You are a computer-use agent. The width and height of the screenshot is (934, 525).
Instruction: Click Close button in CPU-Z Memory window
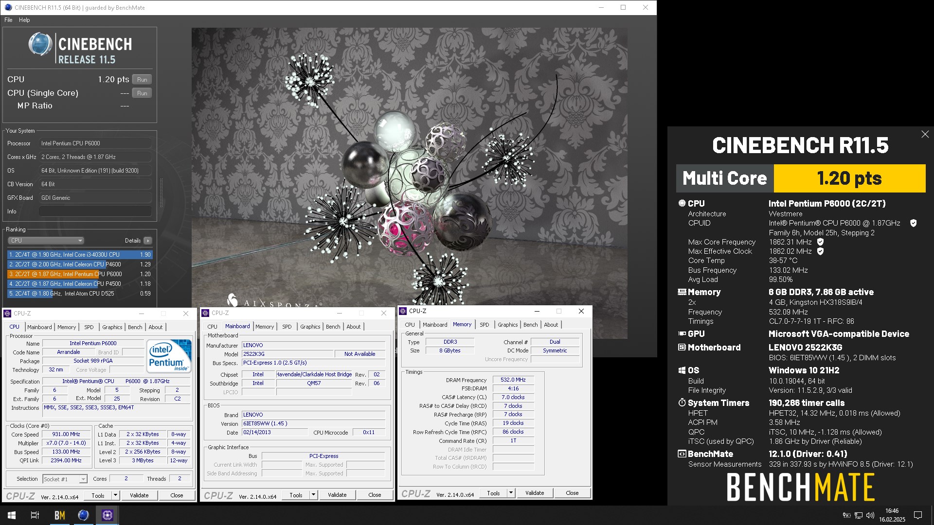pos(572,493)
